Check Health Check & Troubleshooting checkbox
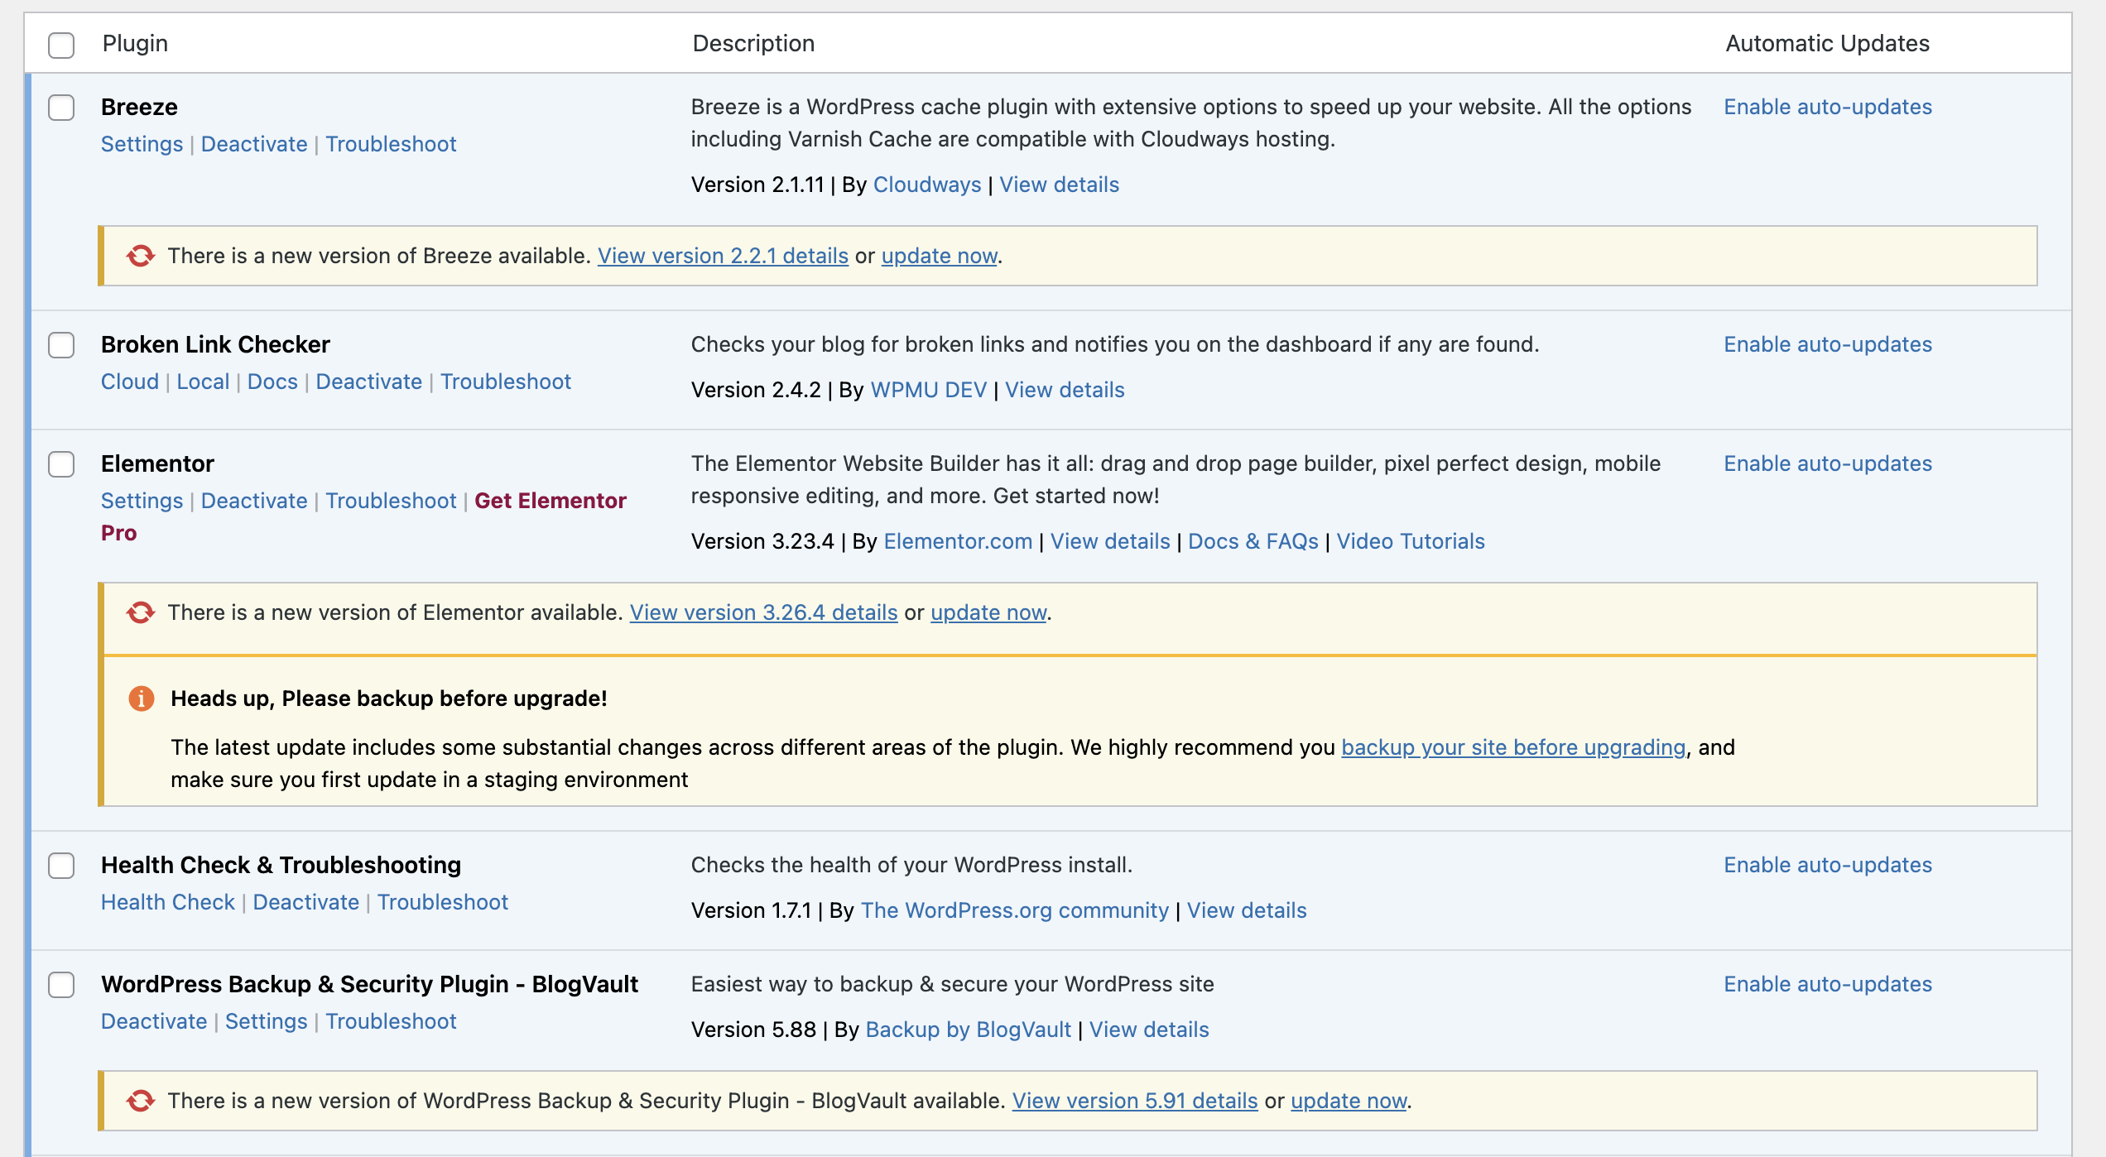Screen dimensions: 2106x1157 click(61, 866)
